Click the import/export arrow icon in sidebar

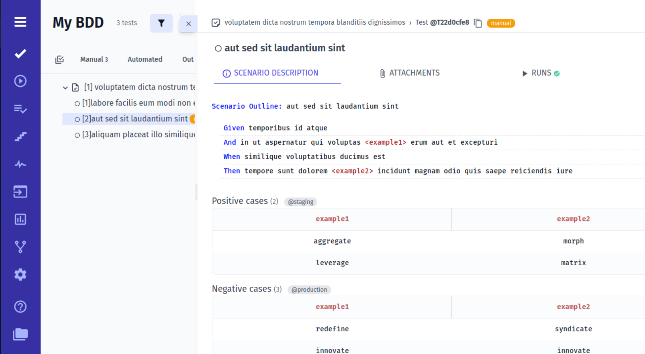pos(20,192)
